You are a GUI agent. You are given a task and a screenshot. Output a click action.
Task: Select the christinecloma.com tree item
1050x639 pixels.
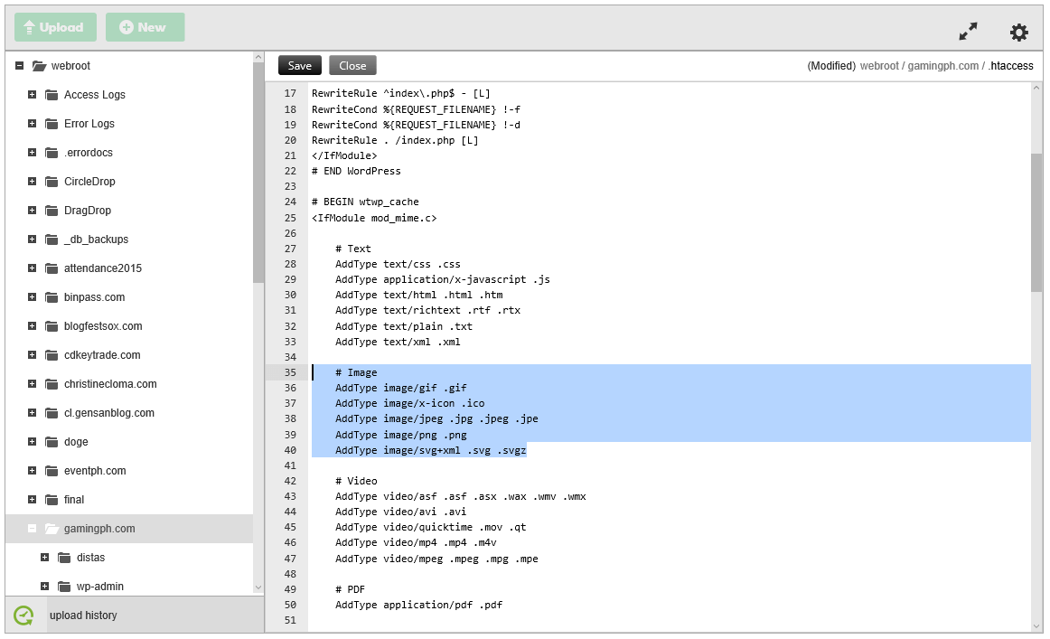point(110,384)
